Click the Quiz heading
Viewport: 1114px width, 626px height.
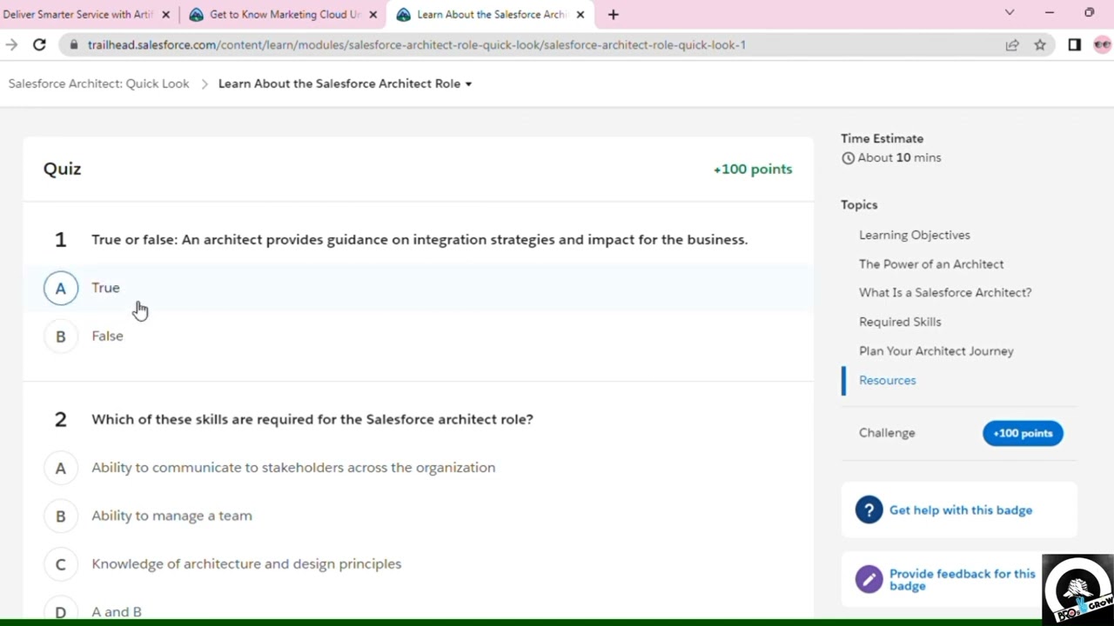tap(63, 169)
